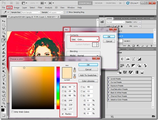158x120 pixels.
Task: Select the Lab b radio button
Action: click(x=81, y=96)
